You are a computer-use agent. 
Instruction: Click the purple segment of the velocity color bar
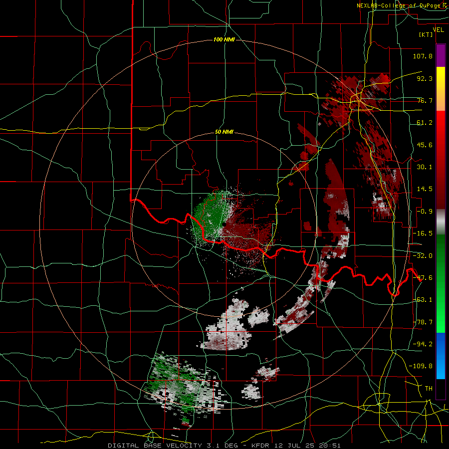pyautogui.click(x=441, y=55)
